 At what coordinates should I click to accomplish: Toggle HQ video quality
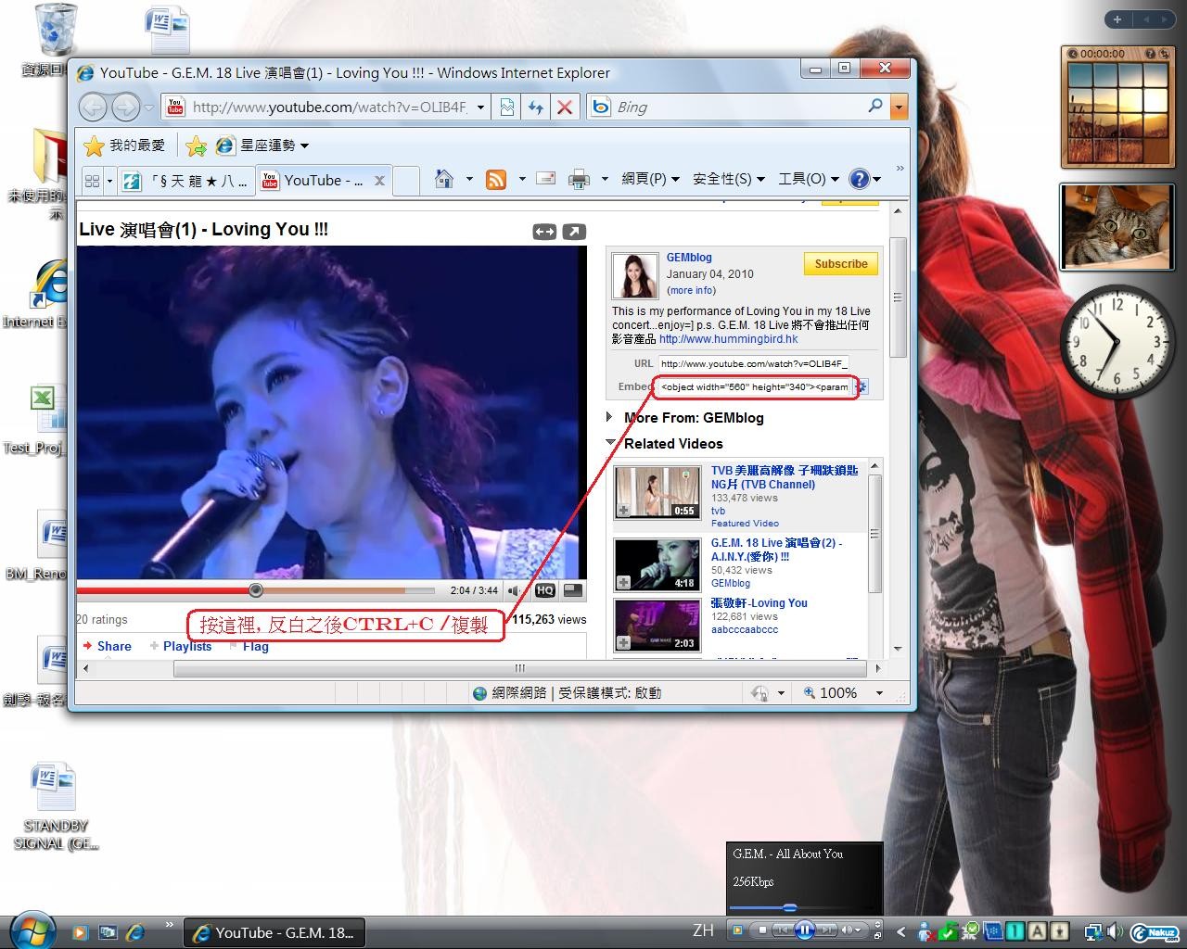pos(545,590)
